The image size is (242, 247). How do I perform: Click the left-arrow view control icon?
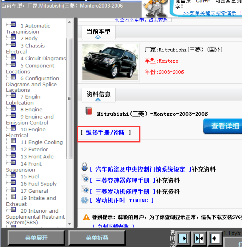215,238
